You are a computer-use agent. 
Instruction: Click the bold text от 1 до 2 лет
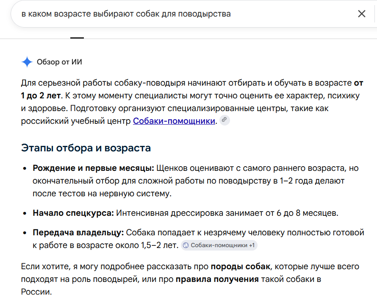[x=40, y=95]
